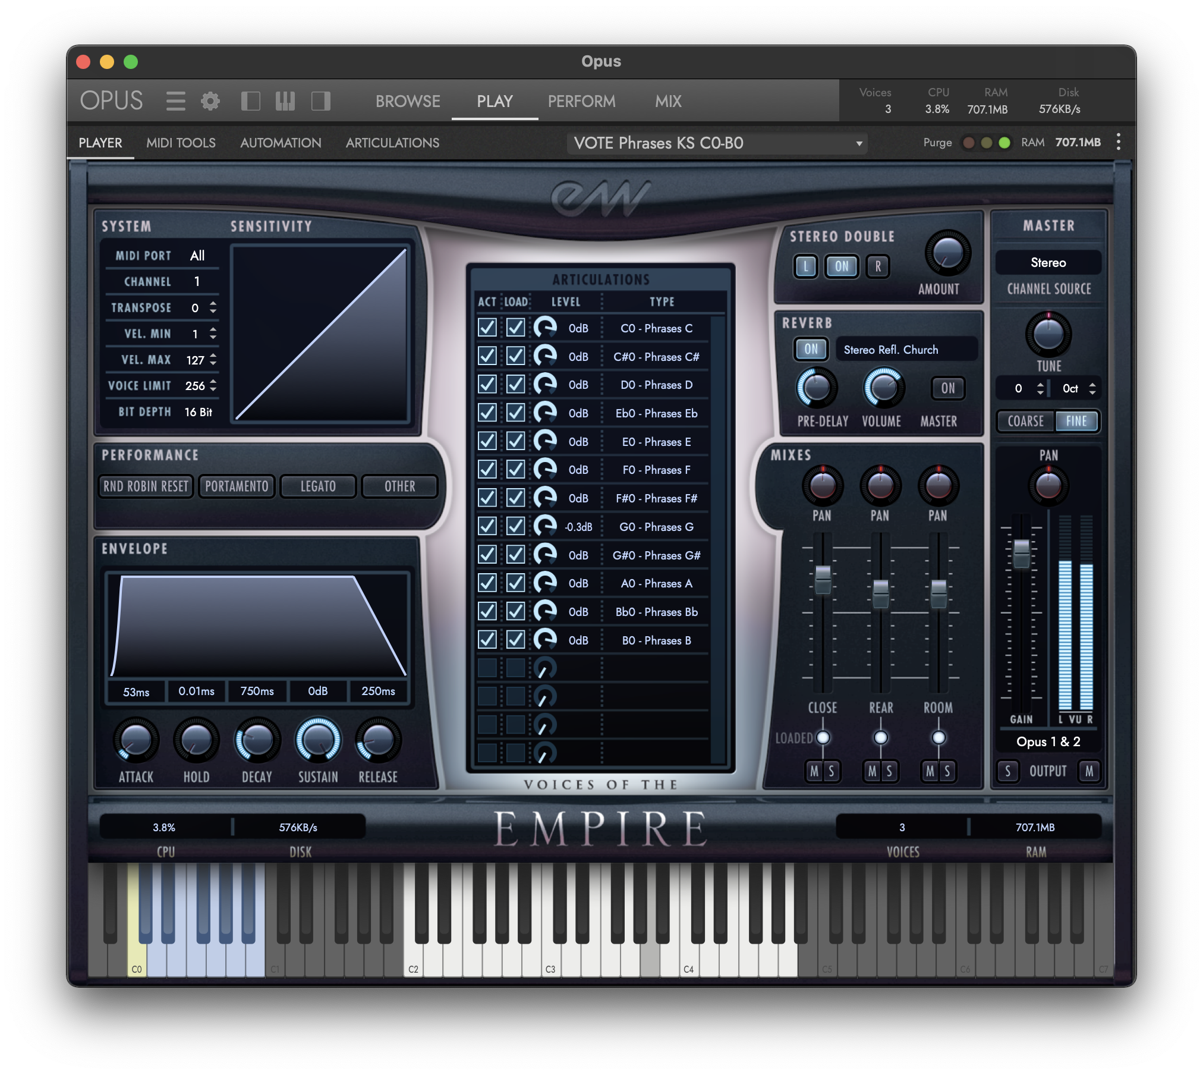Open the three-dot menu next to RAM readout

tap(1120, 142)
